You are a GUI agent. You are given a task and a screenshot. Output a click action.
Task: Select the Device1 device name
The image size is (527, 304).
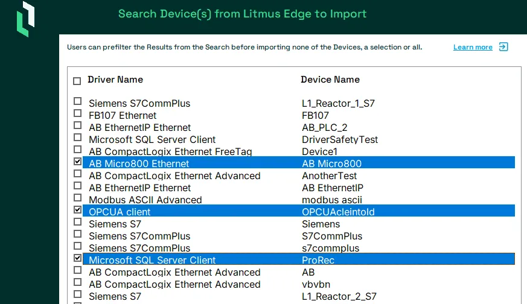[x=319, y=152]
